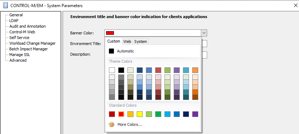Select the blue standard color
Viewport: 299px width, 134px height.
[177, 114]
